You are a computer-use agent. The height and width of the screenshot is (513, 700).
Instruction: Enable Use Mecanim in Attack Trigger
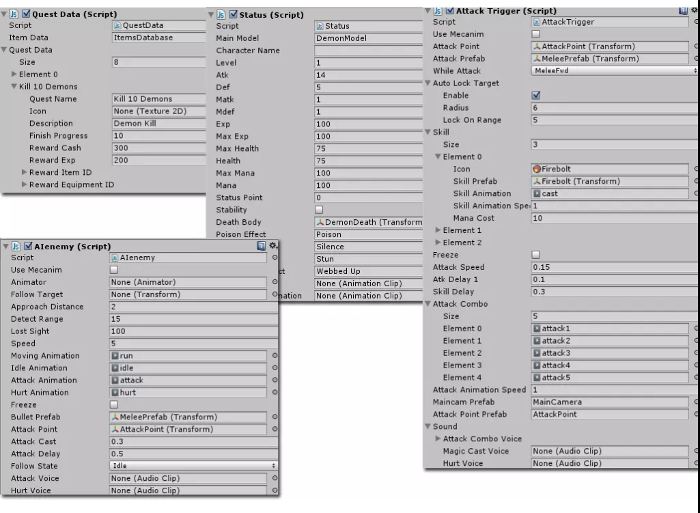[x=535, y=34]
